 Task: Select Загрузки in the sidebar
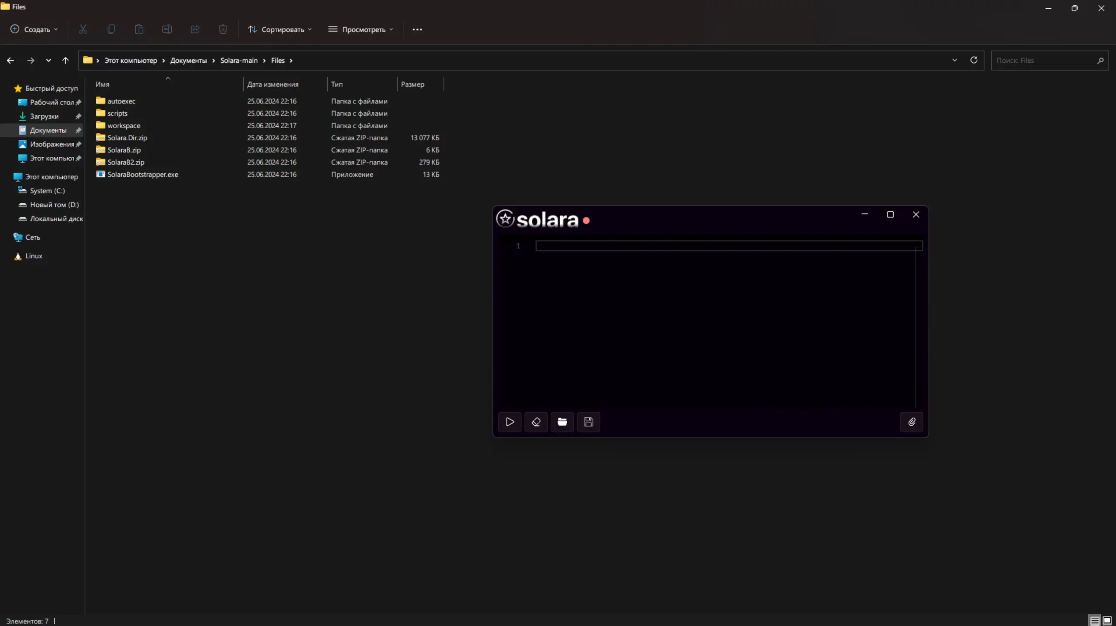tap(44, 116)
